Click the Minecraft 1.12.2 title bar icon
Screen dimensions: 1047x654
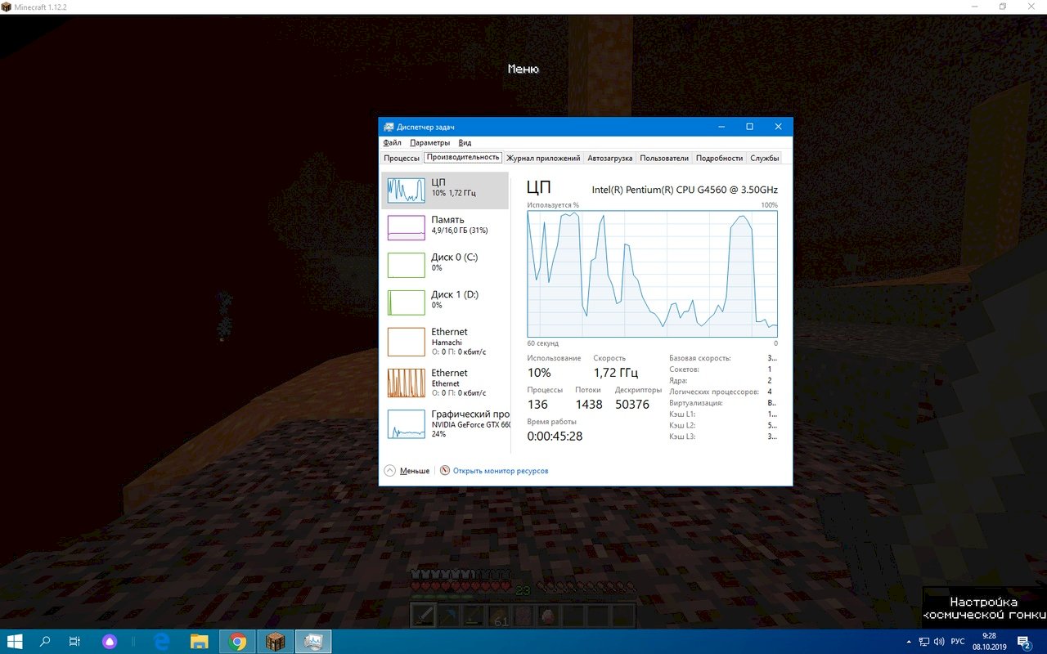tap(7, 7)
